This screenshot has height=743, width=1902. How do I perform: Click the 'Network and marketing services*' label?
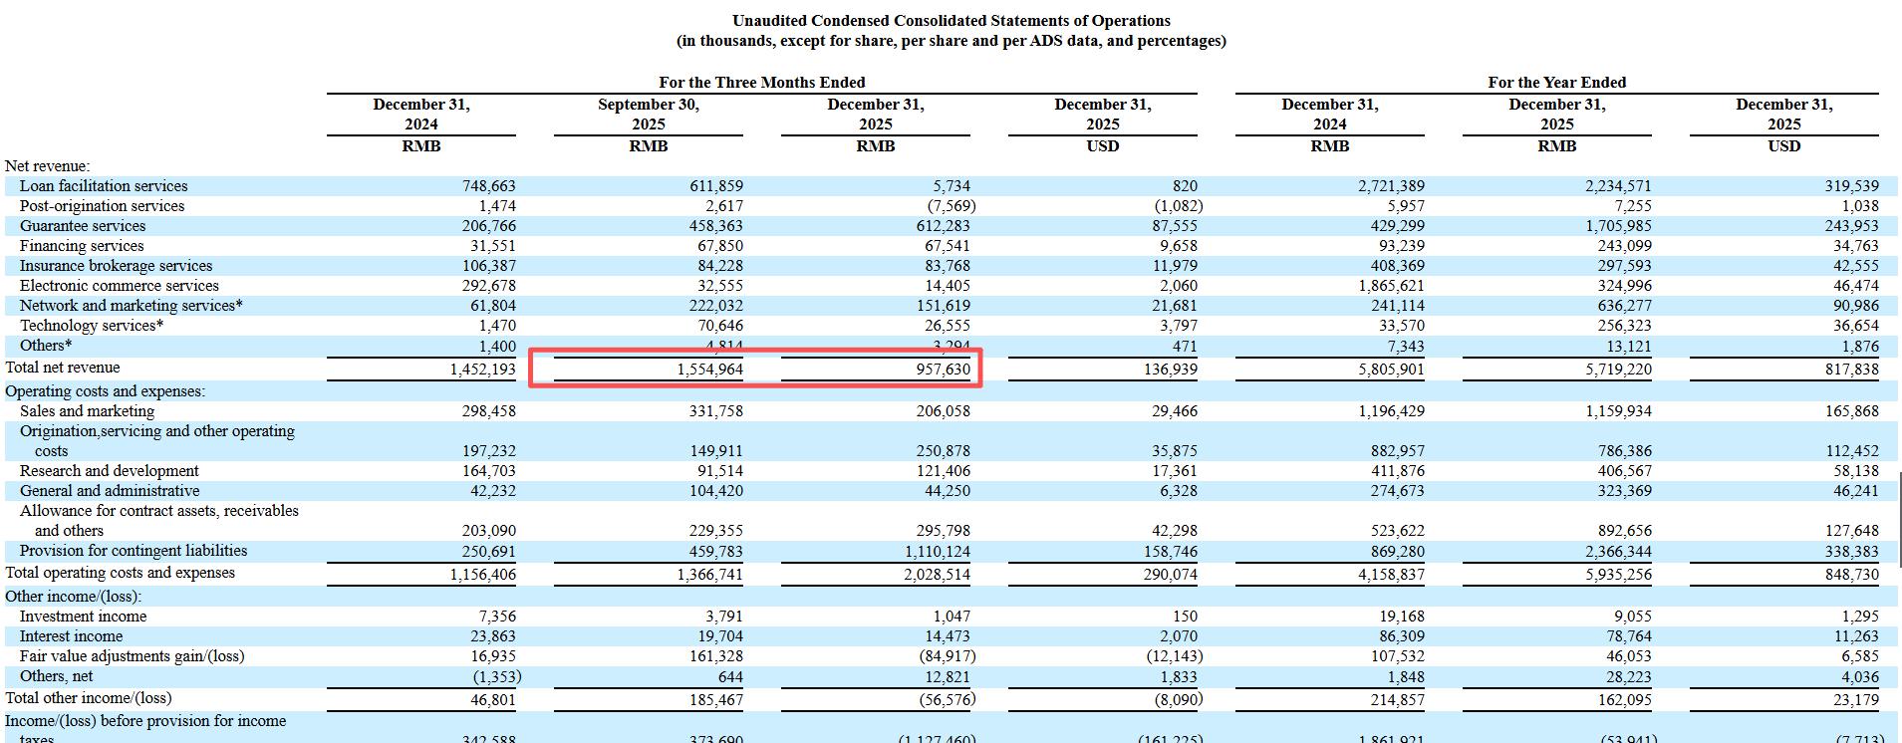click(x=131, y=306)
